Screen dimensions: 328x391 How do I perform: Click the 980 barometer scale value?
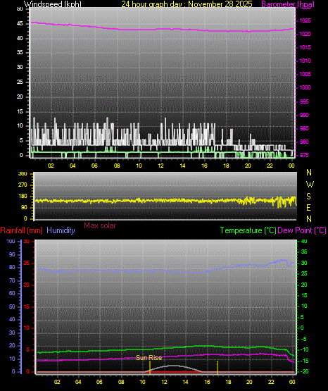304,142
